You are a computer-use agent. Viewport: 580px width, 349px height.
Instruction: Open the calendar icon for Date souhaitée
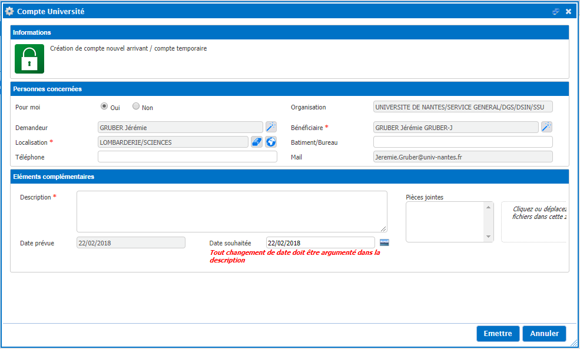tap(385, 242)
